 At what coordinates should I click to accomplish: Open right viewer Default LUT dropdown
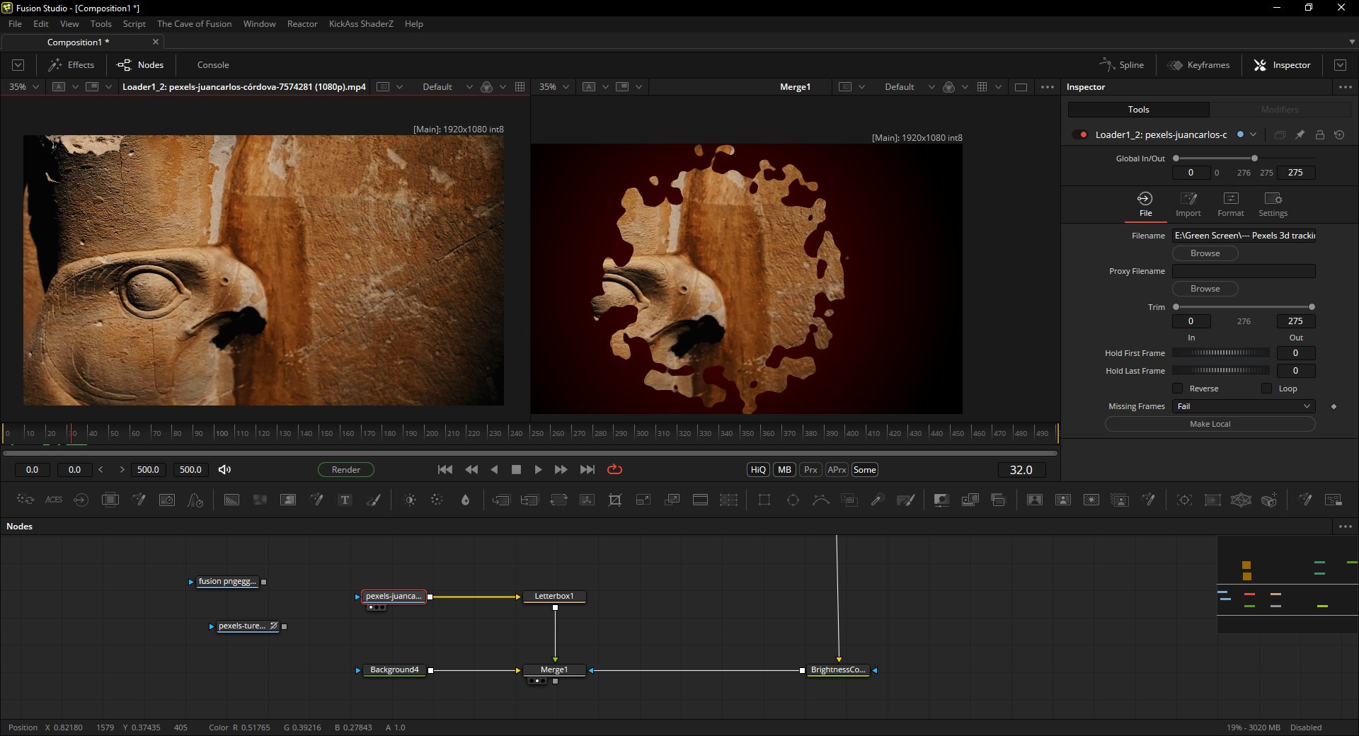[x=909, y=87]
